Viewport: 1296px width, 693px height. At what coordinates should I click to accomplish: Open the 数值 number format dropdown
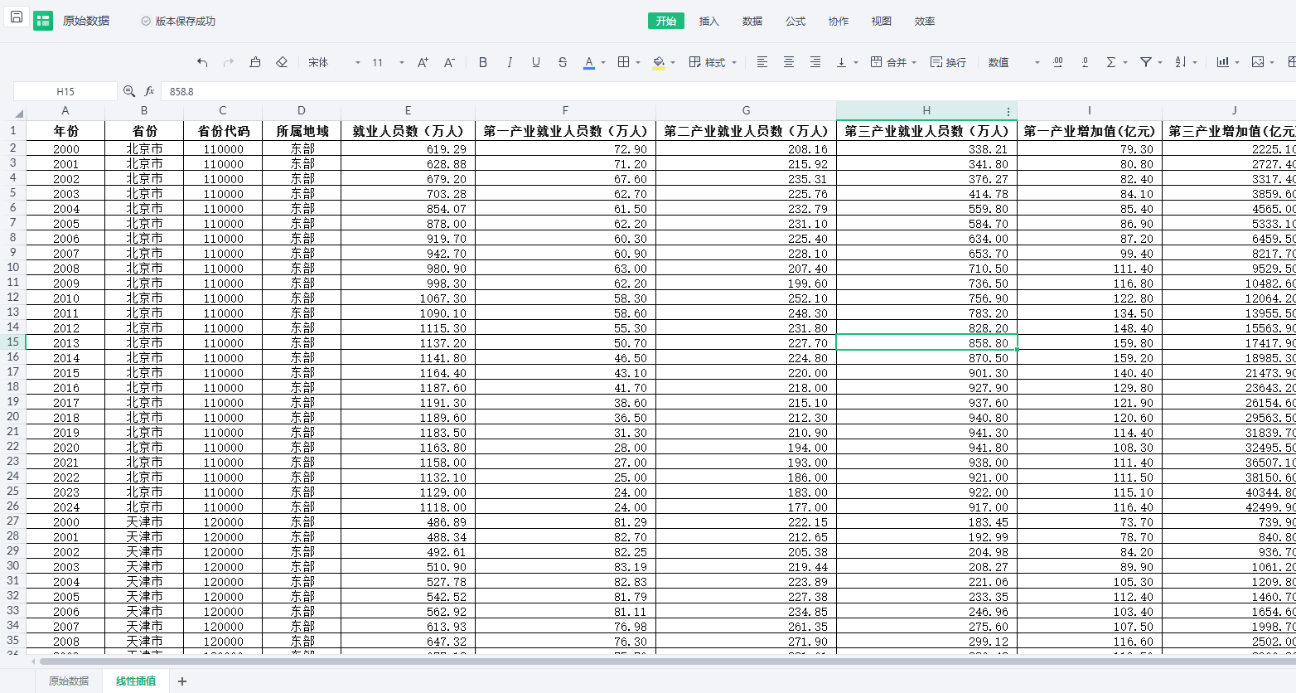pos(1013,62)
